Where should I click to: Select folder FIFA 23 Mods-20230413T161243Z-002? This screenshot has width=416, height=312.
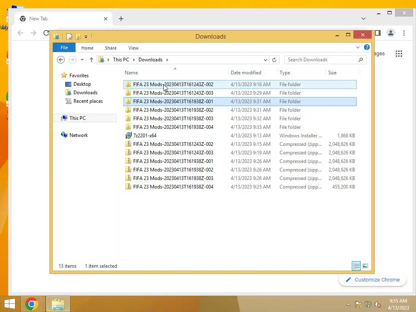click(x=240, y=84)
